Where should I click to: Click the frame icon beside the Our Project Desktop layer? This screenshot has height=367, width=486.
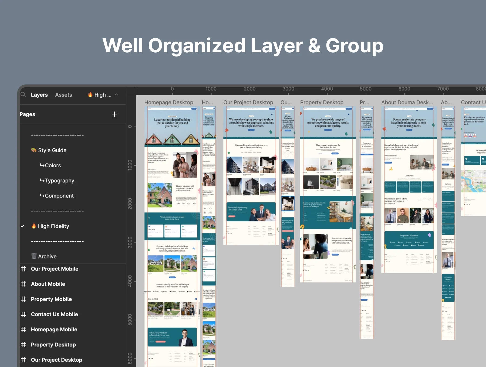[x=23, y=360]
